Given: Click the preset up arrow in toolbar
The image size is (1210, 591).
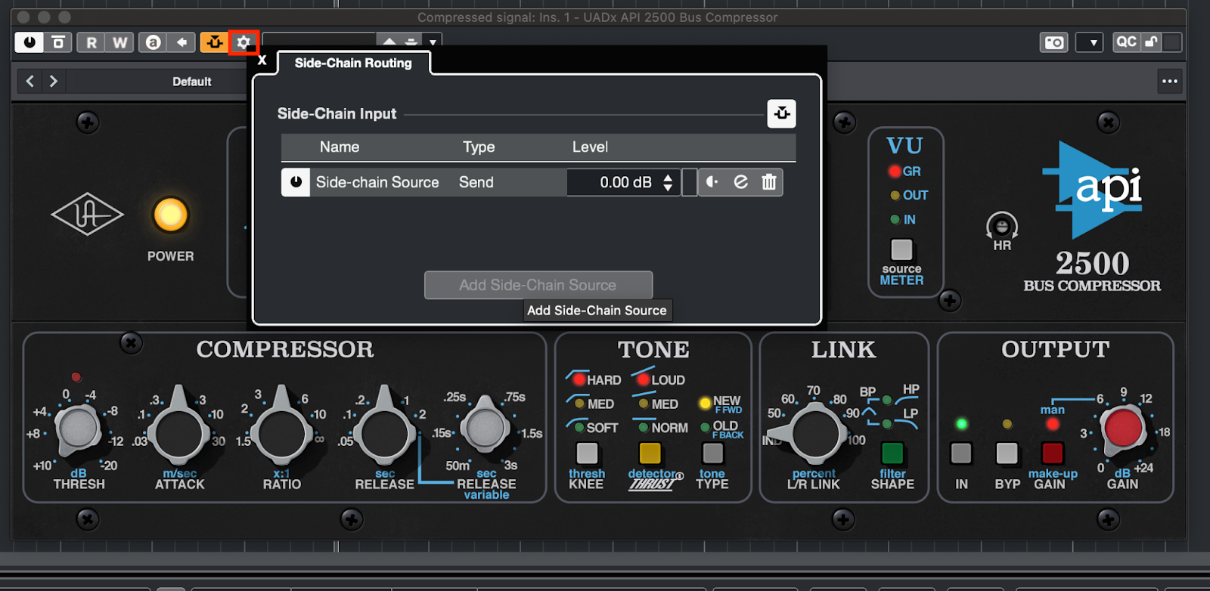Looking at the screenshot, I should [389, 41].
